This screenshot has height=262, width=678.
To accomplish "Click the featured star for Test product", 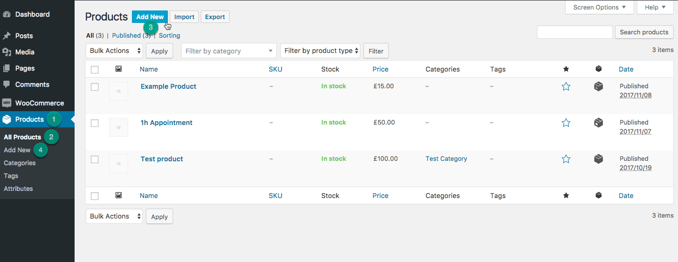I will (x=566, y=159).
